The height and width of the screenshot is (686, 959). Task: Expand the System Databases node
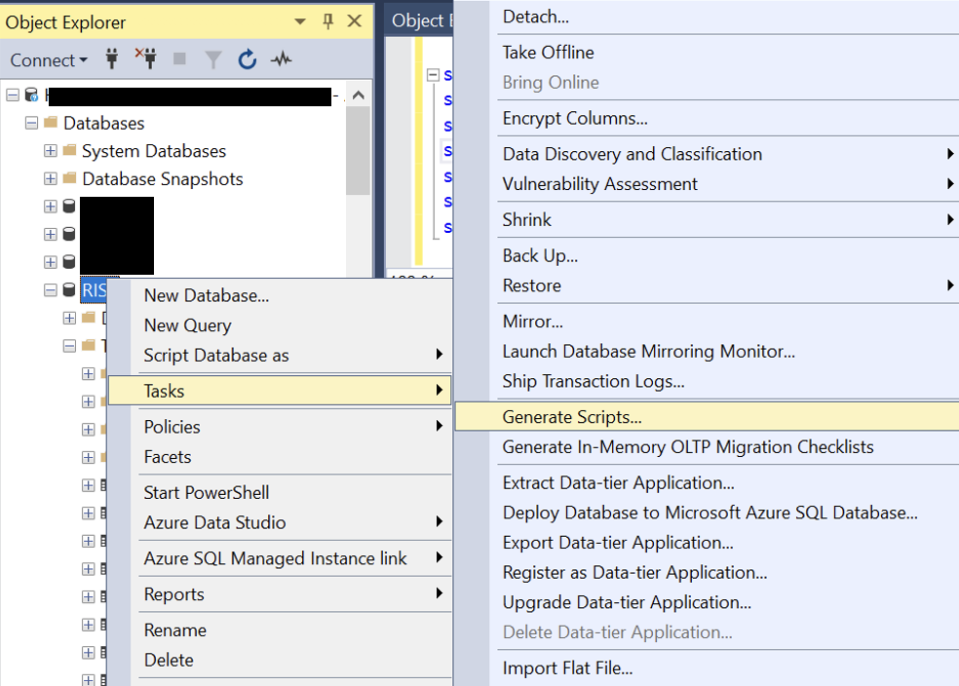coord(51,151)
